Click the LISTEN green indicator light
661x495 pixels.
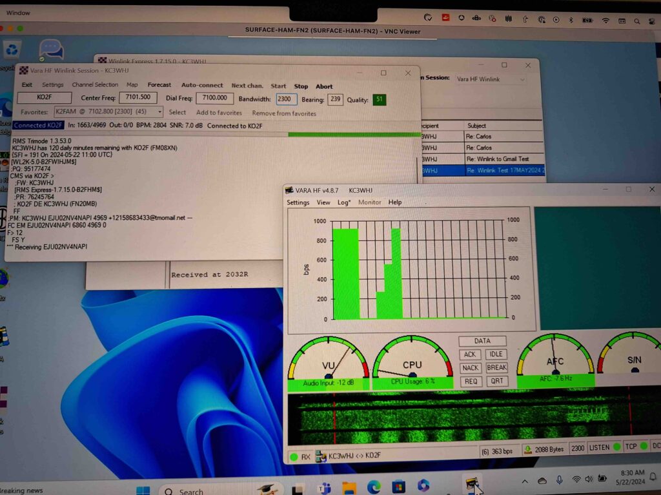[616, 447]
